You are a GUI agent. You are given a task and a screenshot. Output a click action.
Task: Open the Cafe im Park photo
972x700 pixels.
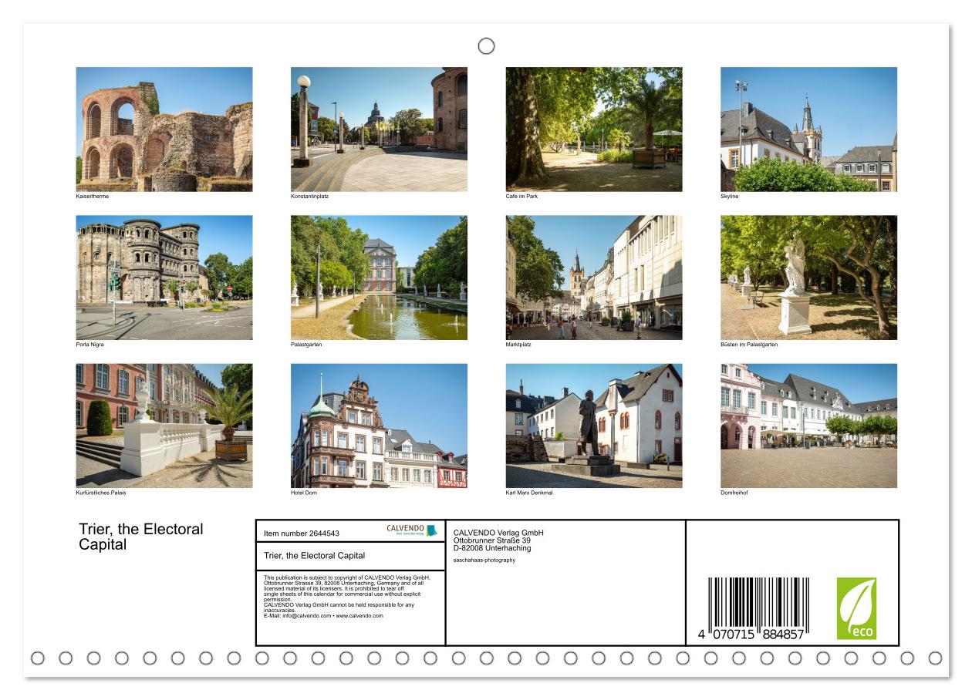click(x=594, y=130)
